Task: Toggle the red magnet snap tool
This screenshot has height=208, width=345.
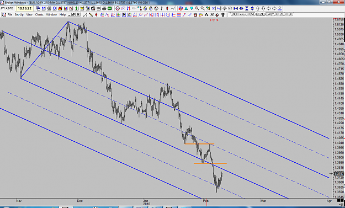Action: pos(217,14)
